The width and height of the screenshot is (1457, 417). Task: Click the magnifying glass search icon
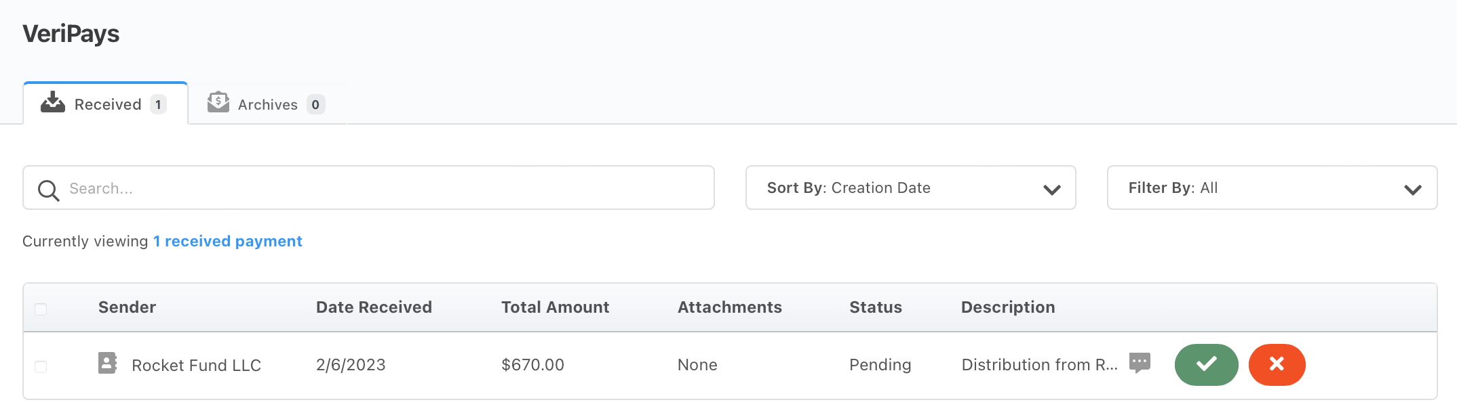point(48,190)
